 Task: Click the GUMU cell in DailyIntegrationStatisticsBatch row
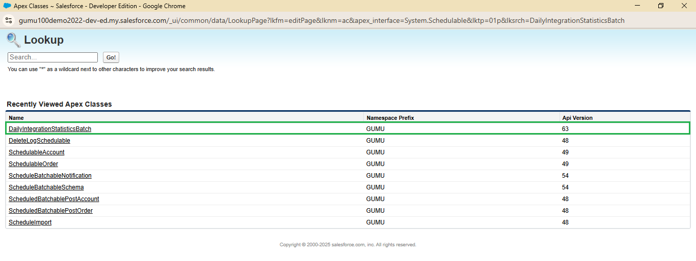(x=376, y=129)
